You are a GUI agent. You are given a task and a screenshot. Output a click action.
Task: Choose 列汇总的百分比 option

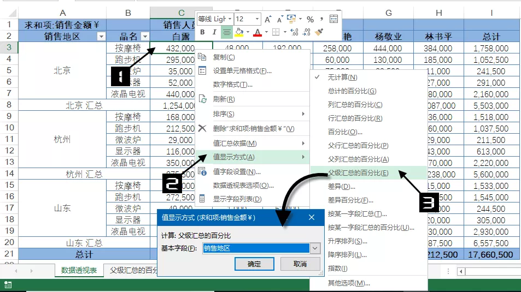click(368, 105)
